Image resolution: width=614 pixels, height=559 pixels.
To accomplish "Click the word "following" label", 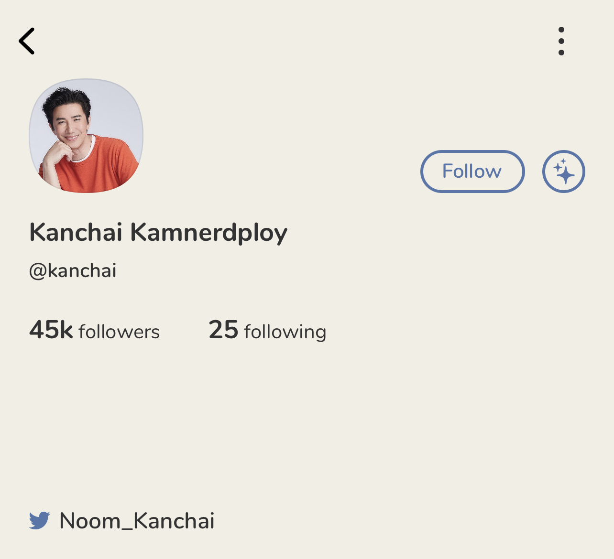I will pos(285,333).
